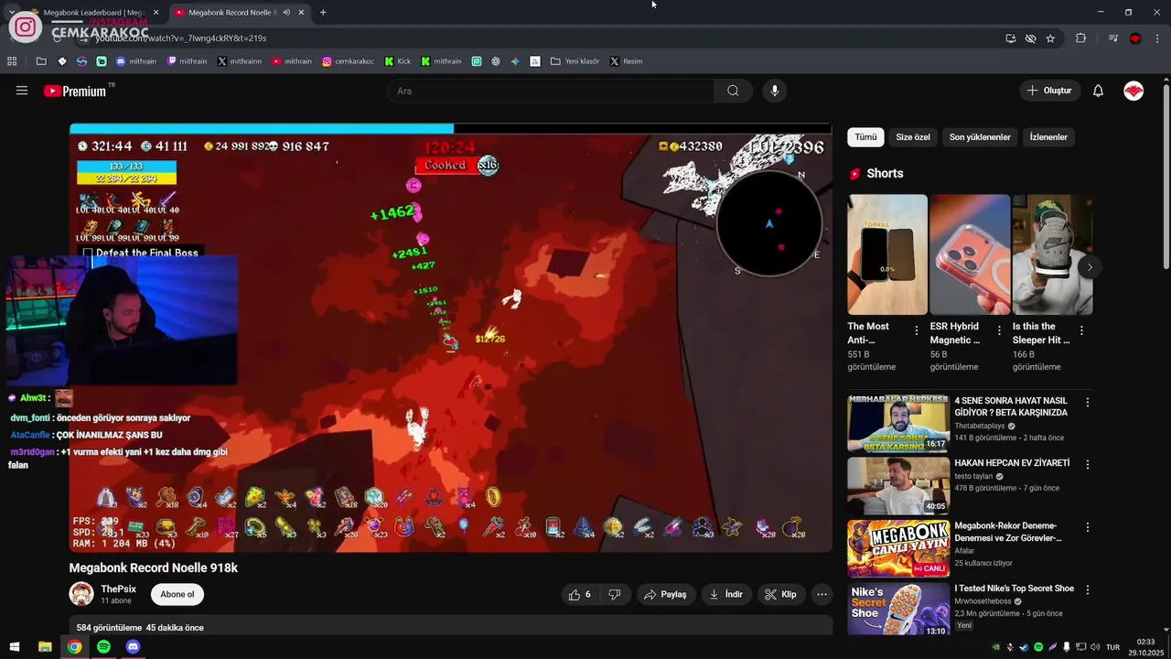Image resolution: width=1171 pixels, height=659 pixels.
Task: Open I Tested Nike's Top Secret Shoe title
Action: tap(1015, 589)
